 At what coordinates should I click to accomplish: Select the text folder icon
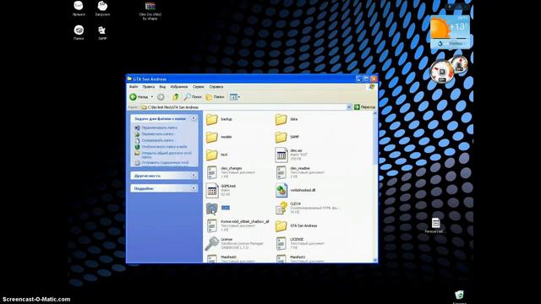click(x=212, y=155)
